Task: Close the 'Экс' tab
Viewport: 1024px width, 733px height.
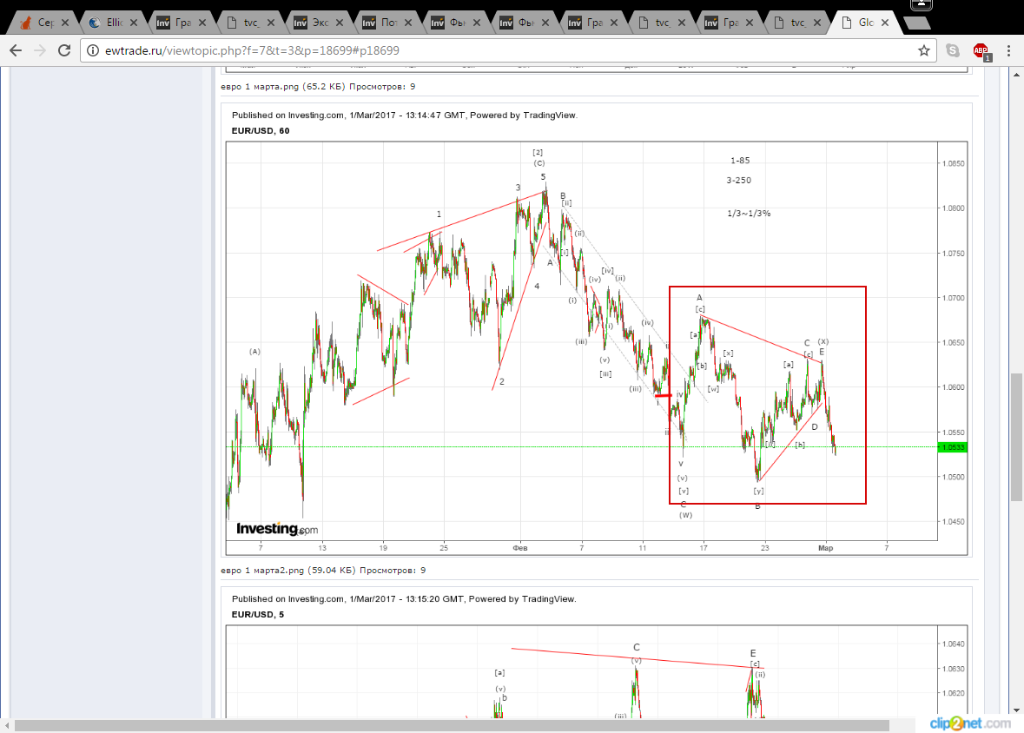Action: (x=340, y=23)
